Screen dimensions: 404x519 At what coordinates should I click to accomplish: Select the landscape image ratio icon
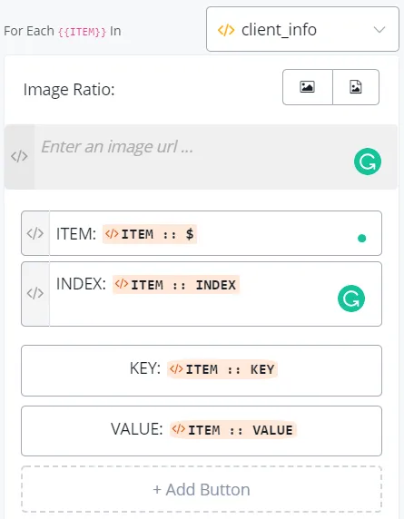[x=307, y=87]
